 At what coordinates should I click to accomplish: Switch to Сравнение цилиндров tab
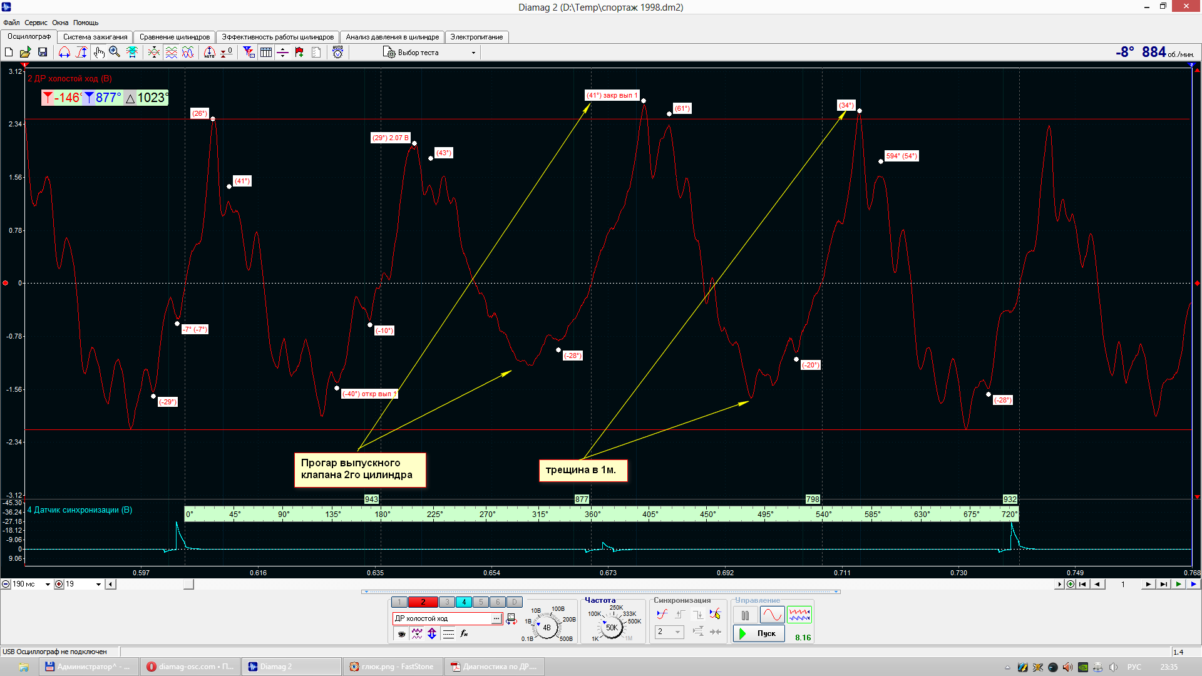175,37
